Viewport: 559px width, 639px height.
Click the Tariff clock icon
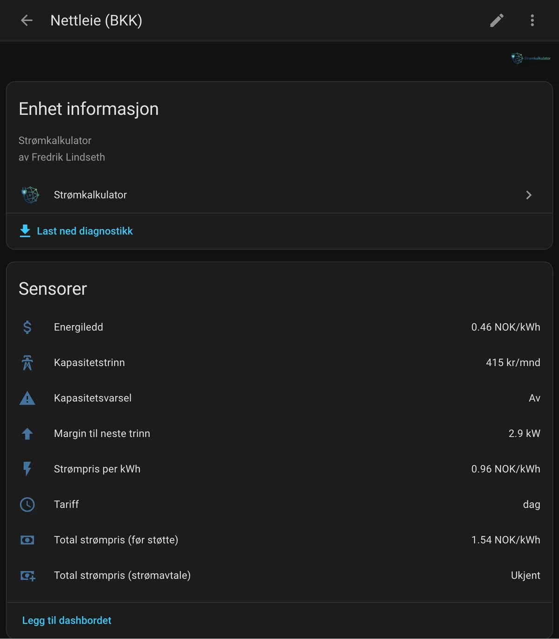tap(27, 504)
